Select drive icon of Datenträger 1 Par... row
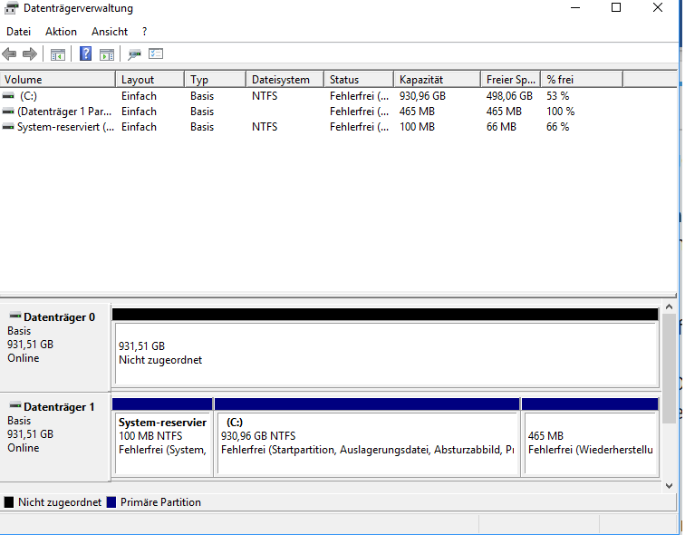The height and width of the screenshot is (535, 685). point(8,112)
